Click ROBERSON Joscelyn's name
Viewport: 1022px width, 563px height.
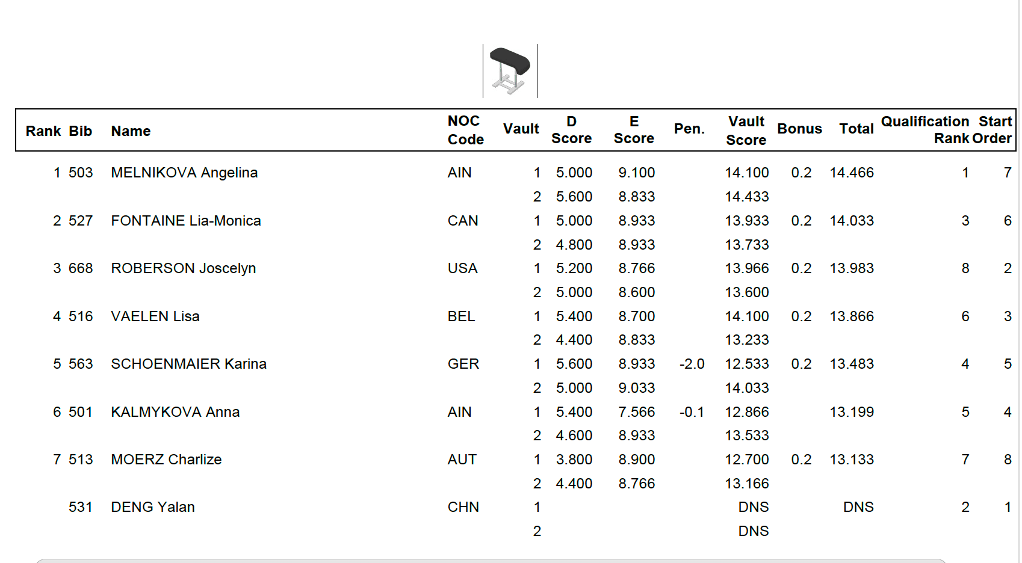click(184, 268)
